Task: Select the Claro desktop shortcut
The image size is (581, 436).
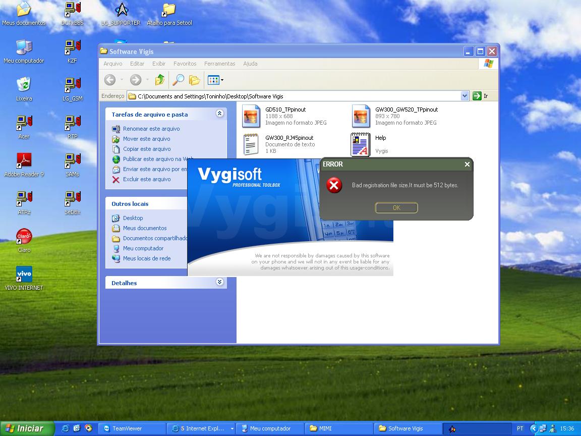Action: coord(24,241)
